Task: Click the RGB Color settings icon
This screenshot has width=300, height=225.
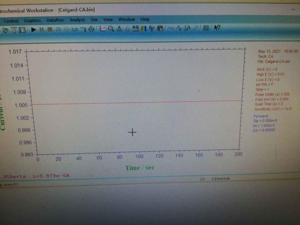Action: pos(144,29)
